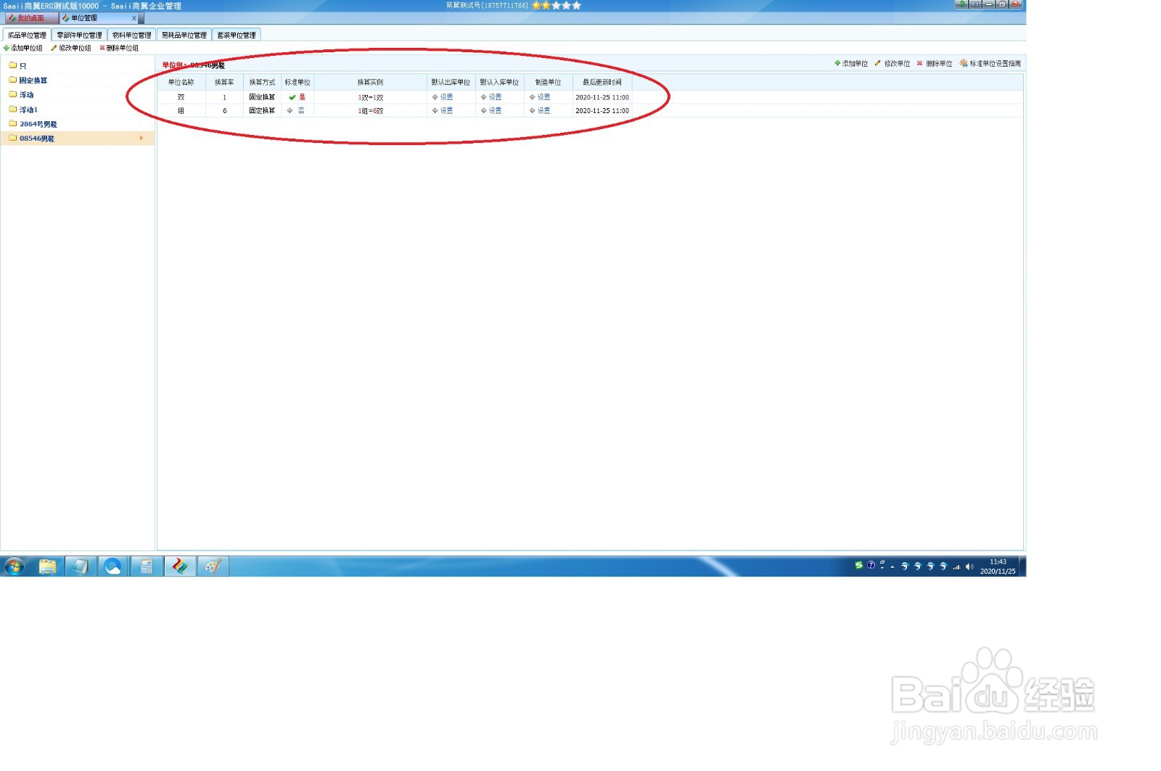Open the Windows Start button
The image size is (1161, 771).
click(x=15, y=566)
